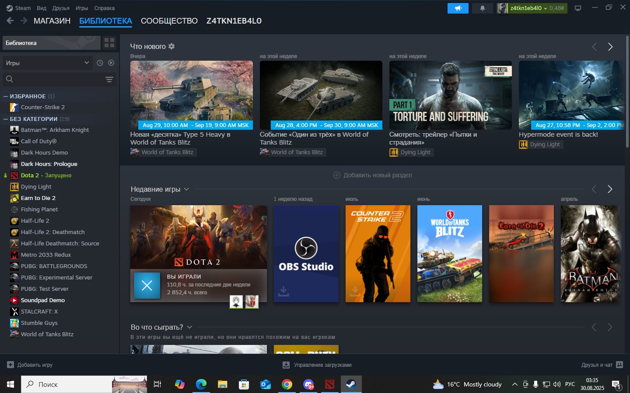
Task: Click the recent activity clock filter
Action: click(100, 63)
